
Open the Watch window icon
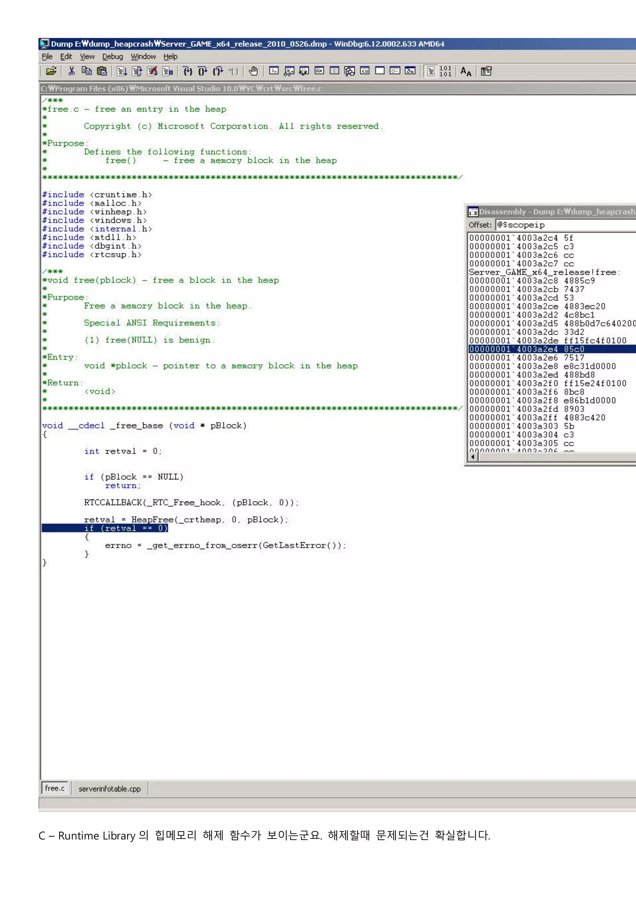(289, 71)
